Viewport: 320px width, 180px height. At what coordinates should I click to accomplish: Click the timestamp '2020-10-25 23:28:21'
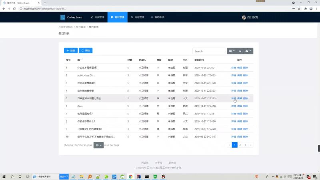(205, 68)
